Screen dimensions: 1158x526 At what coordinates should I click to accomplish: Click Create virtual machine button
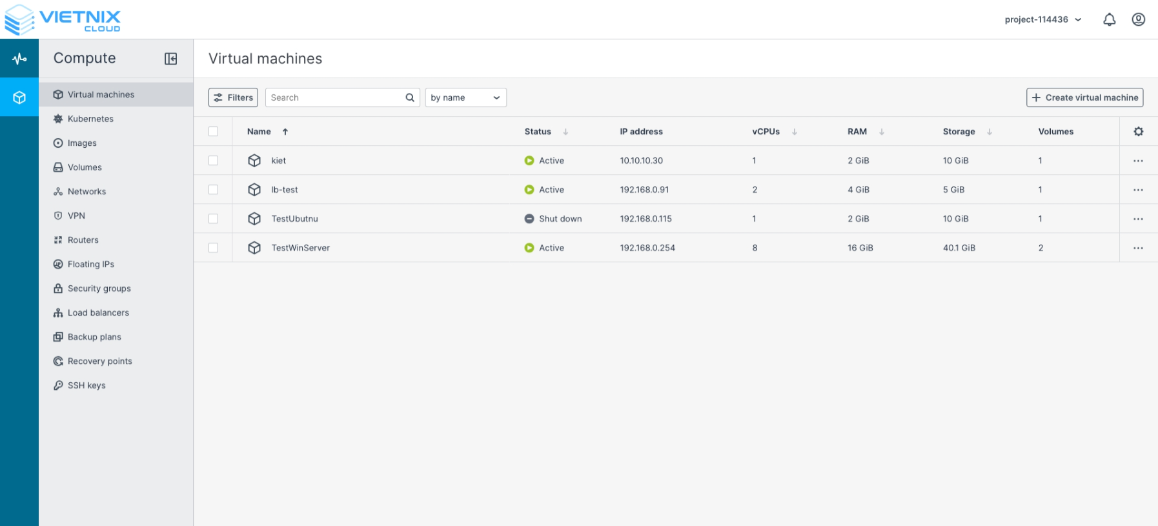click(1084, 97)
